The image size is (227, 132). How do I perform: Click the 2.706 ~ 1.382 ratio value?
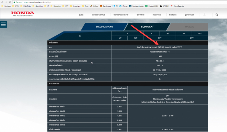(x=168, y=129)
